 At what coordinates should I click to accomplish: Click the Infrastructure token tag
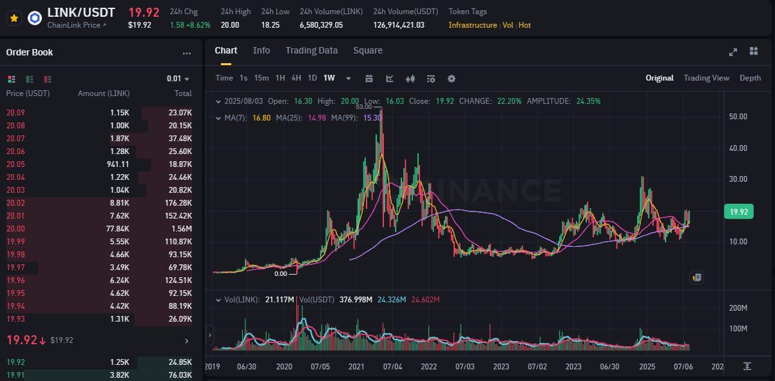[473, 25]
